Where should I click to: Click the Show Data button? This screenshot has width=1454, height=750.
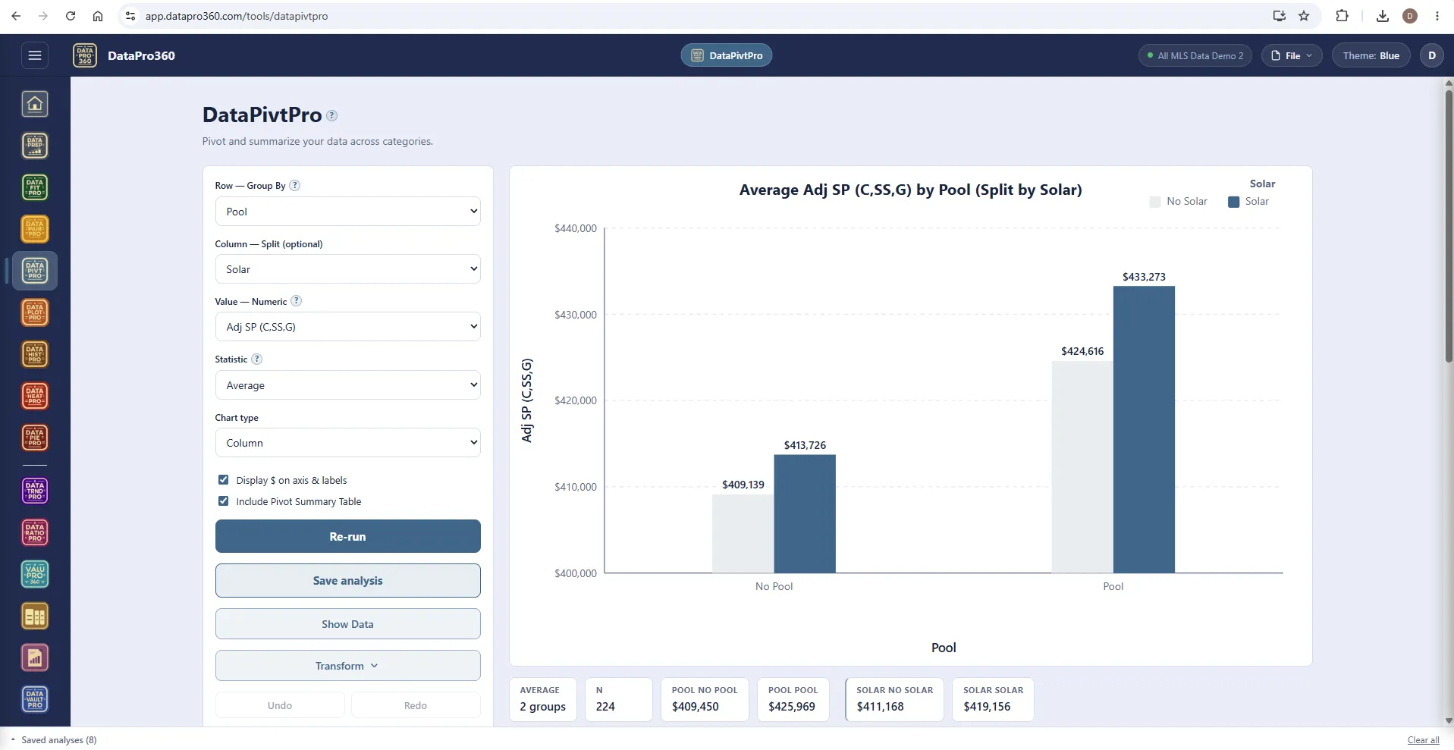(347, 624)
